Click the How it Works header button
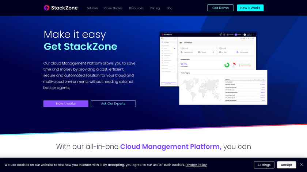Viewport: 307px width, 172px height. (250, 8)
